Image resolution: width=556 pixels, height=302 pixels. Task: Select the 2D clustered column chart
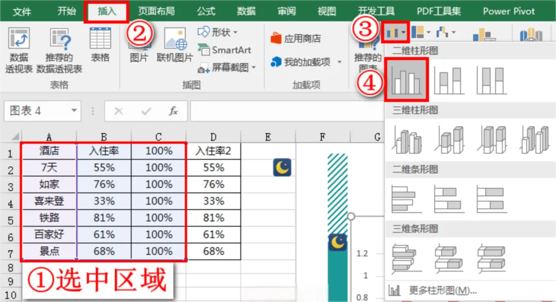(x=406, y=80)
